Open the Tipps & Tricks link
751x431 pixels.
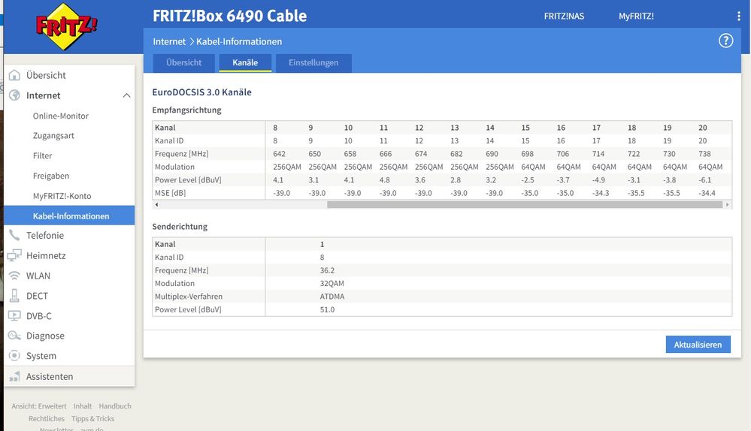click(x=93, y=418)
